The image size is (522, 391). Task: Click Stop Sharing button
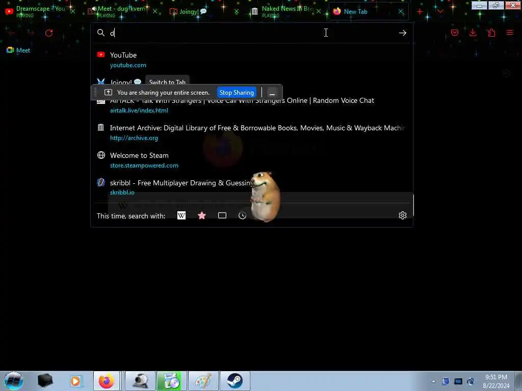tap(237, 93)
